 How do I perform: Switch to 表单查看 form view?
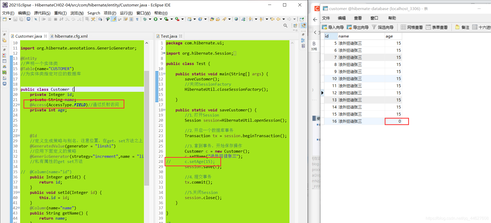click(437, 27)
